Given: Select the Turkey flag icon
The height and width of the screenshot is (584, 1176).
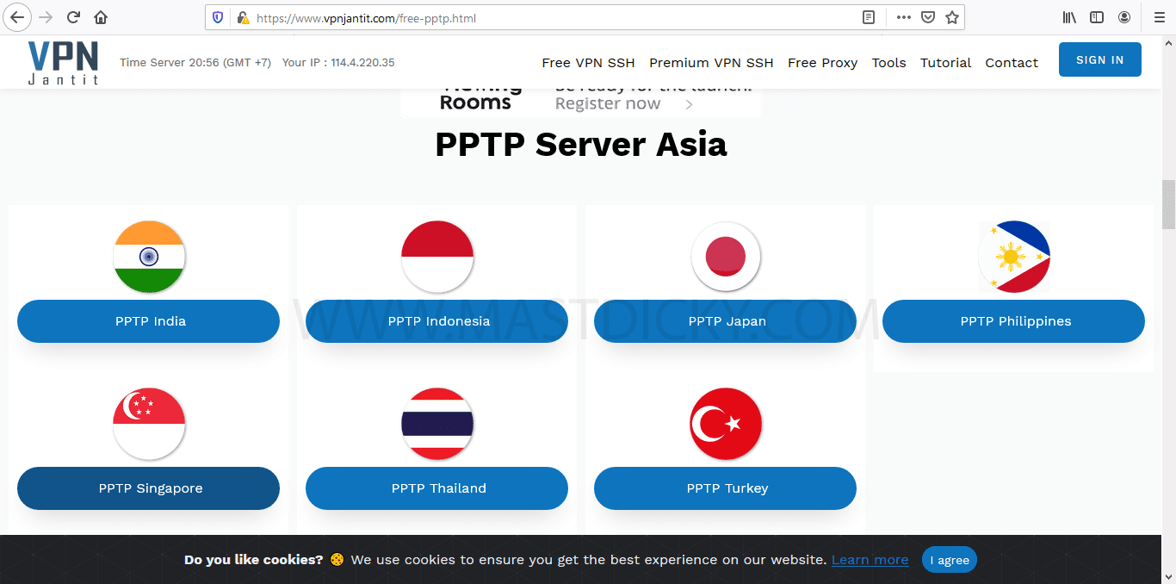Looking at the screenshot, I should pos(726,424).
